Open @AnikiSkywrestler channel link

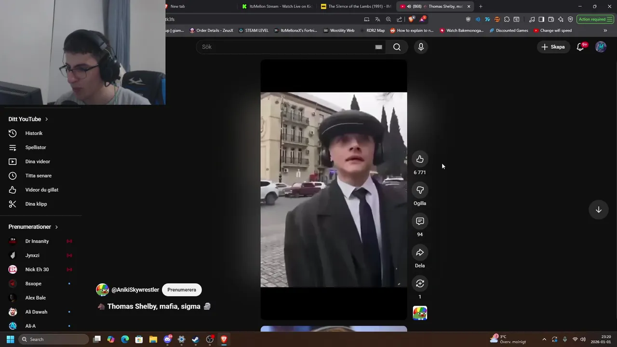click(135, 290)
